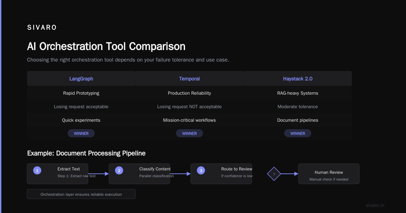The width and height of the screenshot is (406, 213).
Task: Click the step 2 circle icon
Action: pyautogui.click(x=119, y=171)
